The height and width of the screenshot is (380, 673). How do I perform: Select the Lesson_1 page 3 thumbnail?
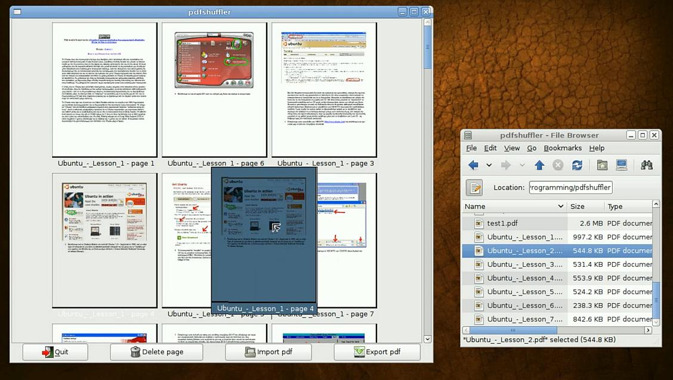[324, 90]
